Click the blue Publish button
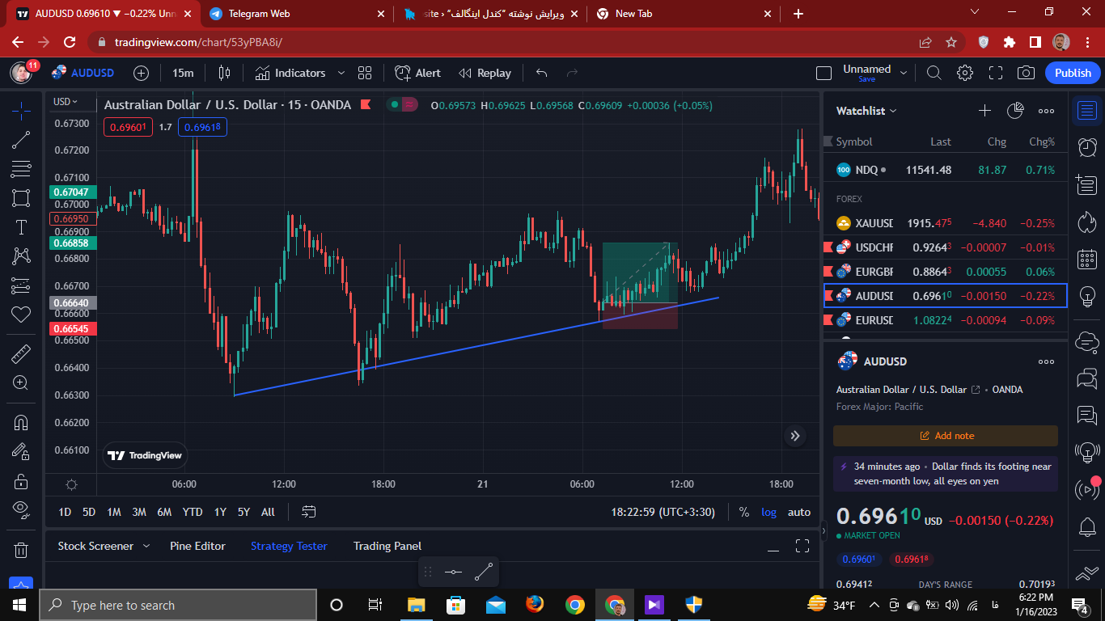Viewport: 1105px width, 621px height. point(1073,73)
